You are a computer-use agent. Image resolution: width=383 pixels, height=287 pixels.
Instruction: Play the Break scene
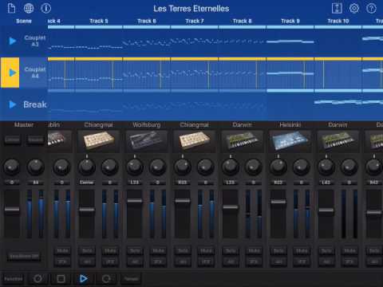13,104
